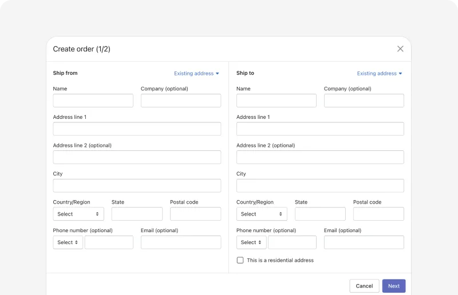The image size is (458, 295).
Task: Click the Ship from Postal code field
Action: (x=195, y=214)
